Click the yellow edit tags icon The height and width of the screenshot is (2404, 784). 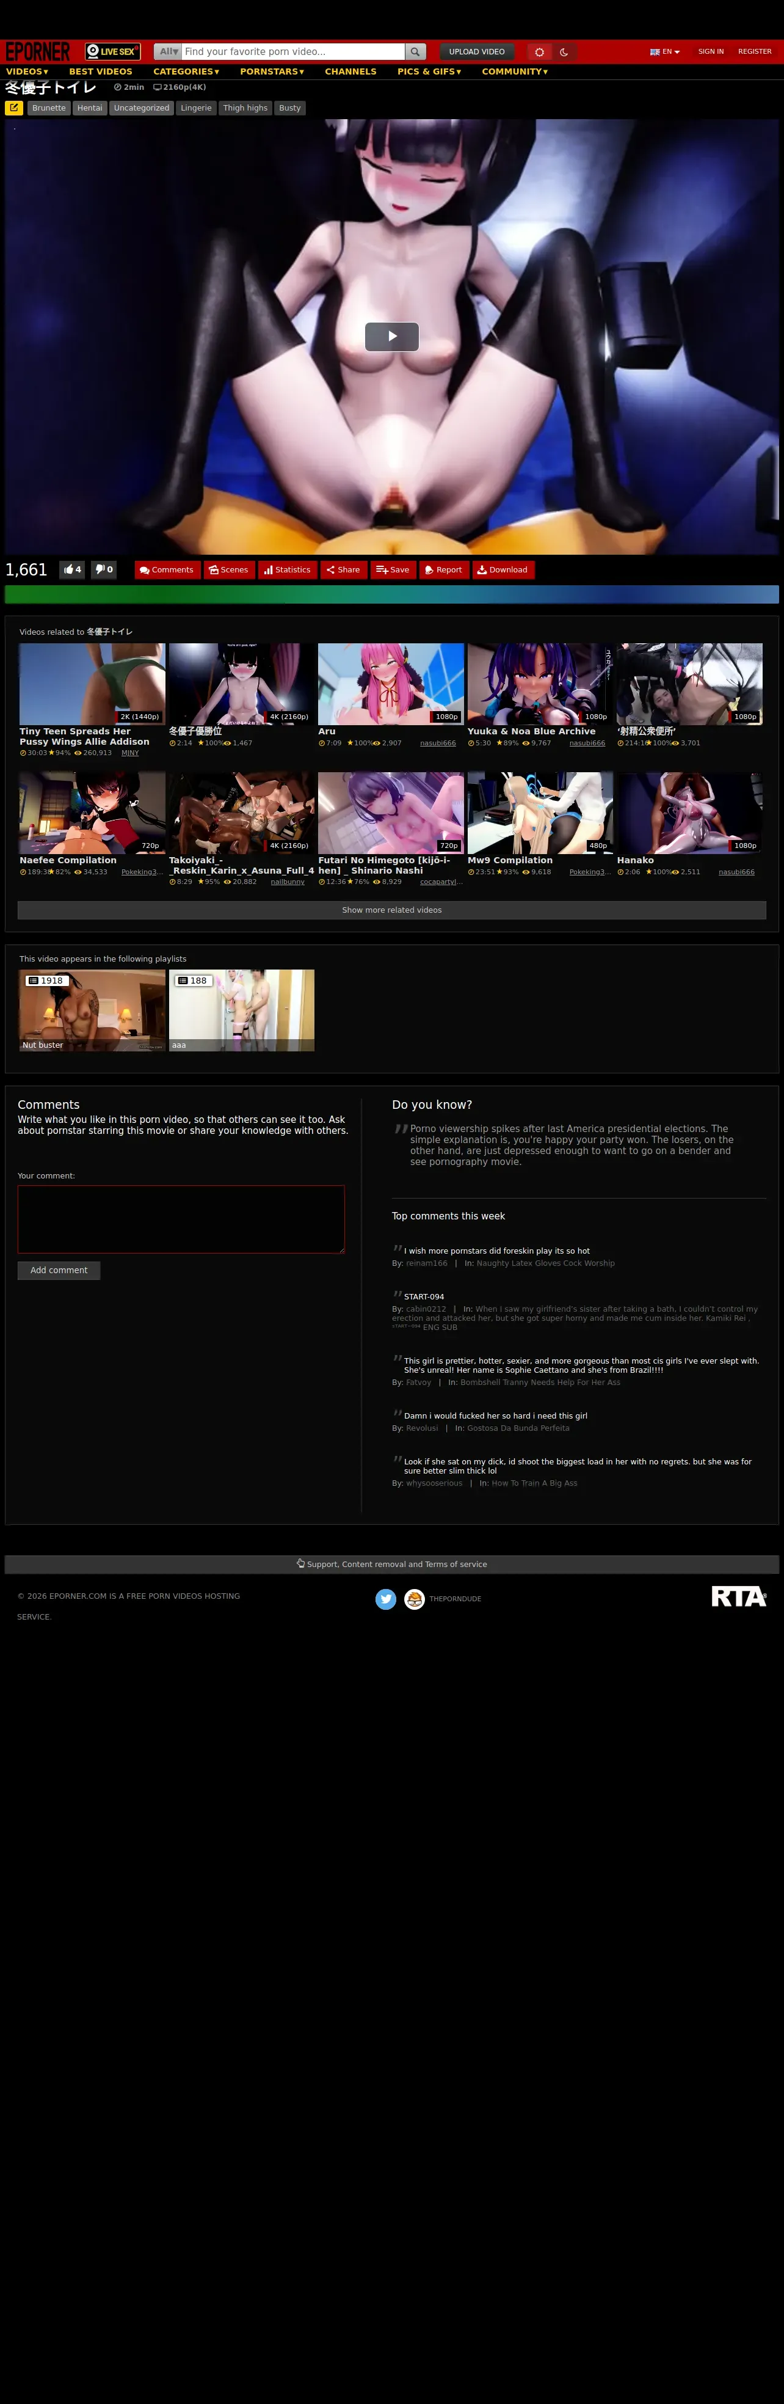pyautogui.click(x=14, y=108)
